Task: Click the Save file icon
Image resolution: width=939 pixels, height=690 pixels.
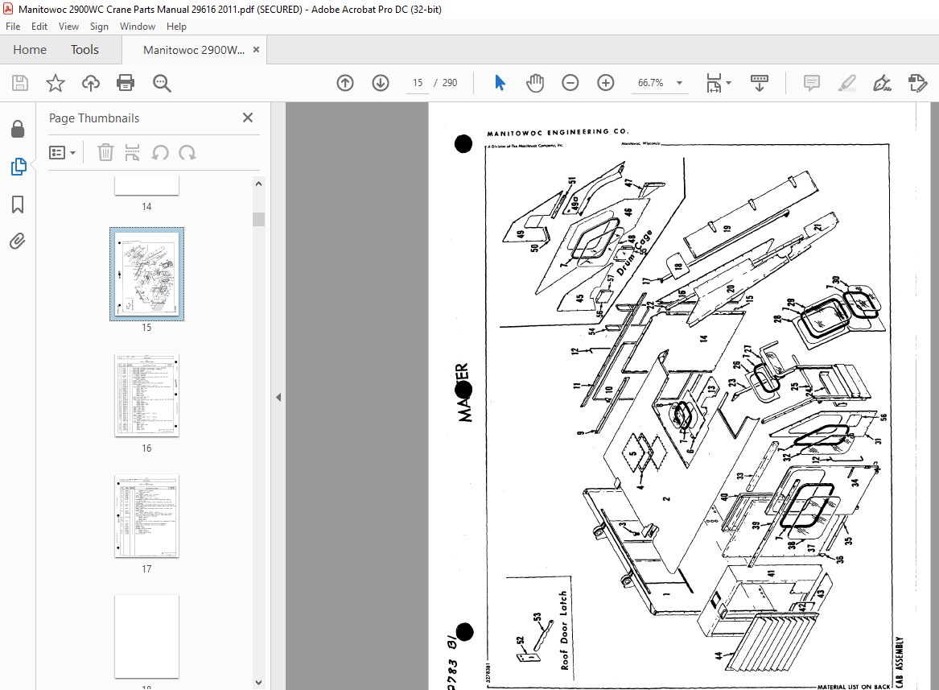Action: (20, 83)
